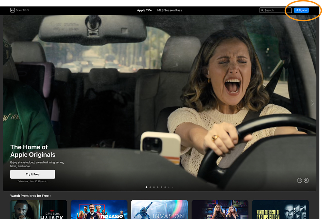The height and width of the screenshot is (219, 322).
Task: Switch to the Apple TV+ tab
Action: [x=144, y=10]
